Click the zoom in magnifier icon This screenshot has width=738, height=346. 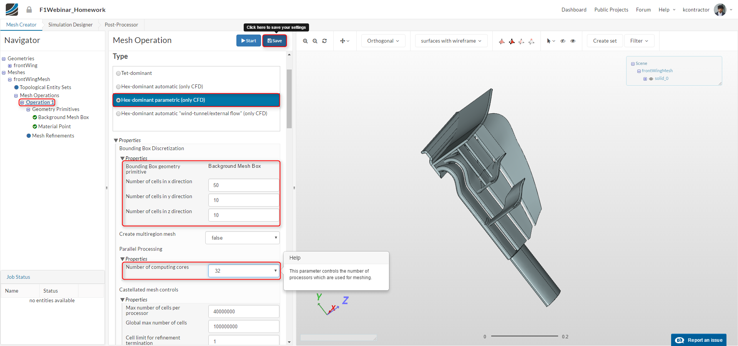pyautogui.click(x=305, y=41)
